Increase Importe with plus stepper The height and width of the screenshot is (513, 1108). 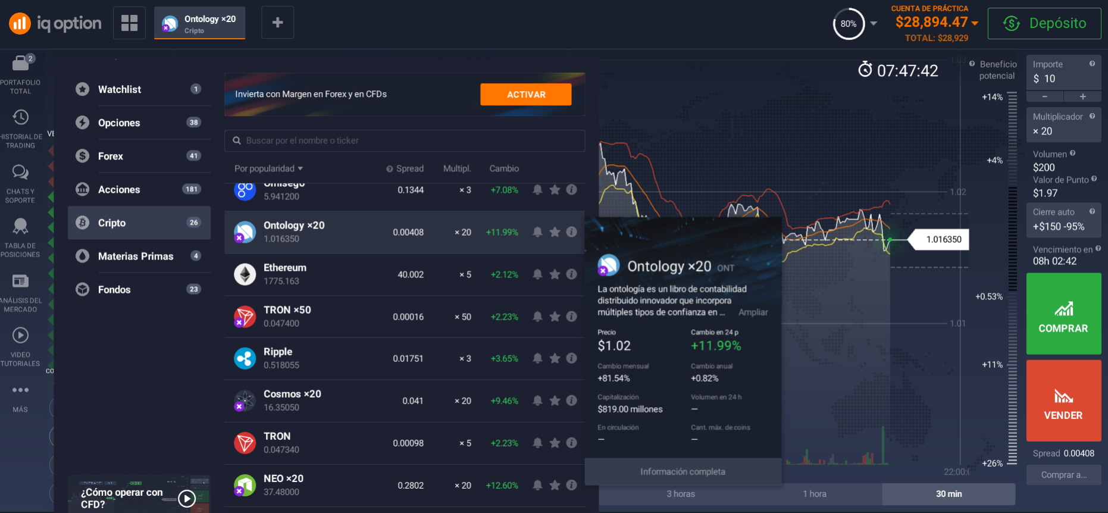point(1083,96)
